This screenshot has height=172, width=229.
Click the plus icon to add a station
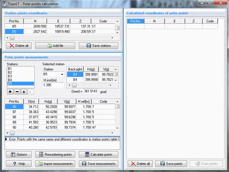coord(10,92)
